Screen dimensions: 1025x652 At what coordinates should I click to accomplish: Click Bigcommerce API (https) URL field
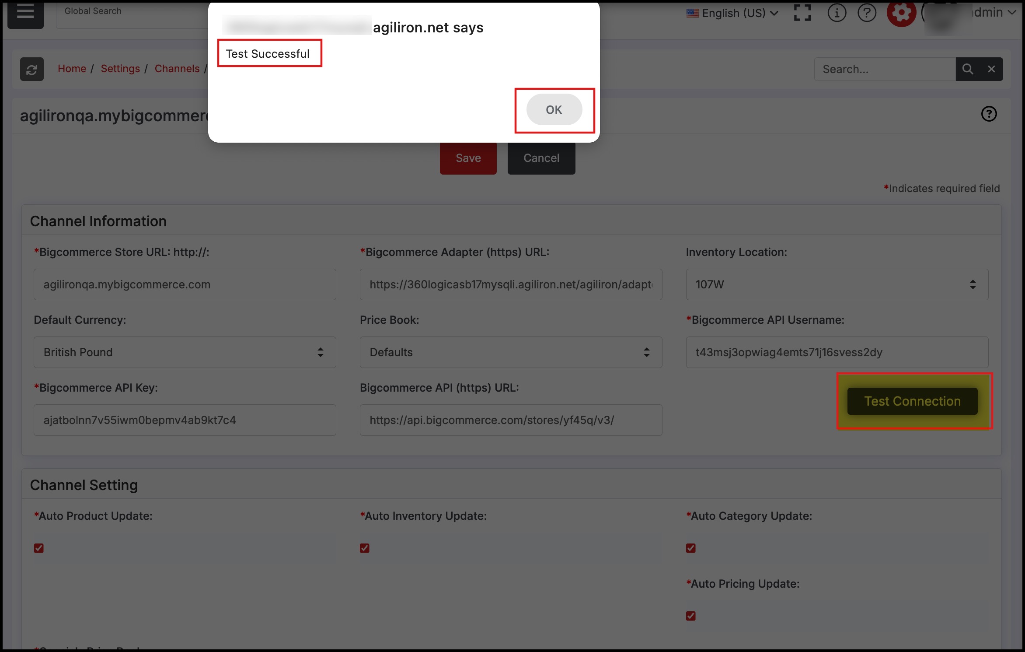[511, 420]
